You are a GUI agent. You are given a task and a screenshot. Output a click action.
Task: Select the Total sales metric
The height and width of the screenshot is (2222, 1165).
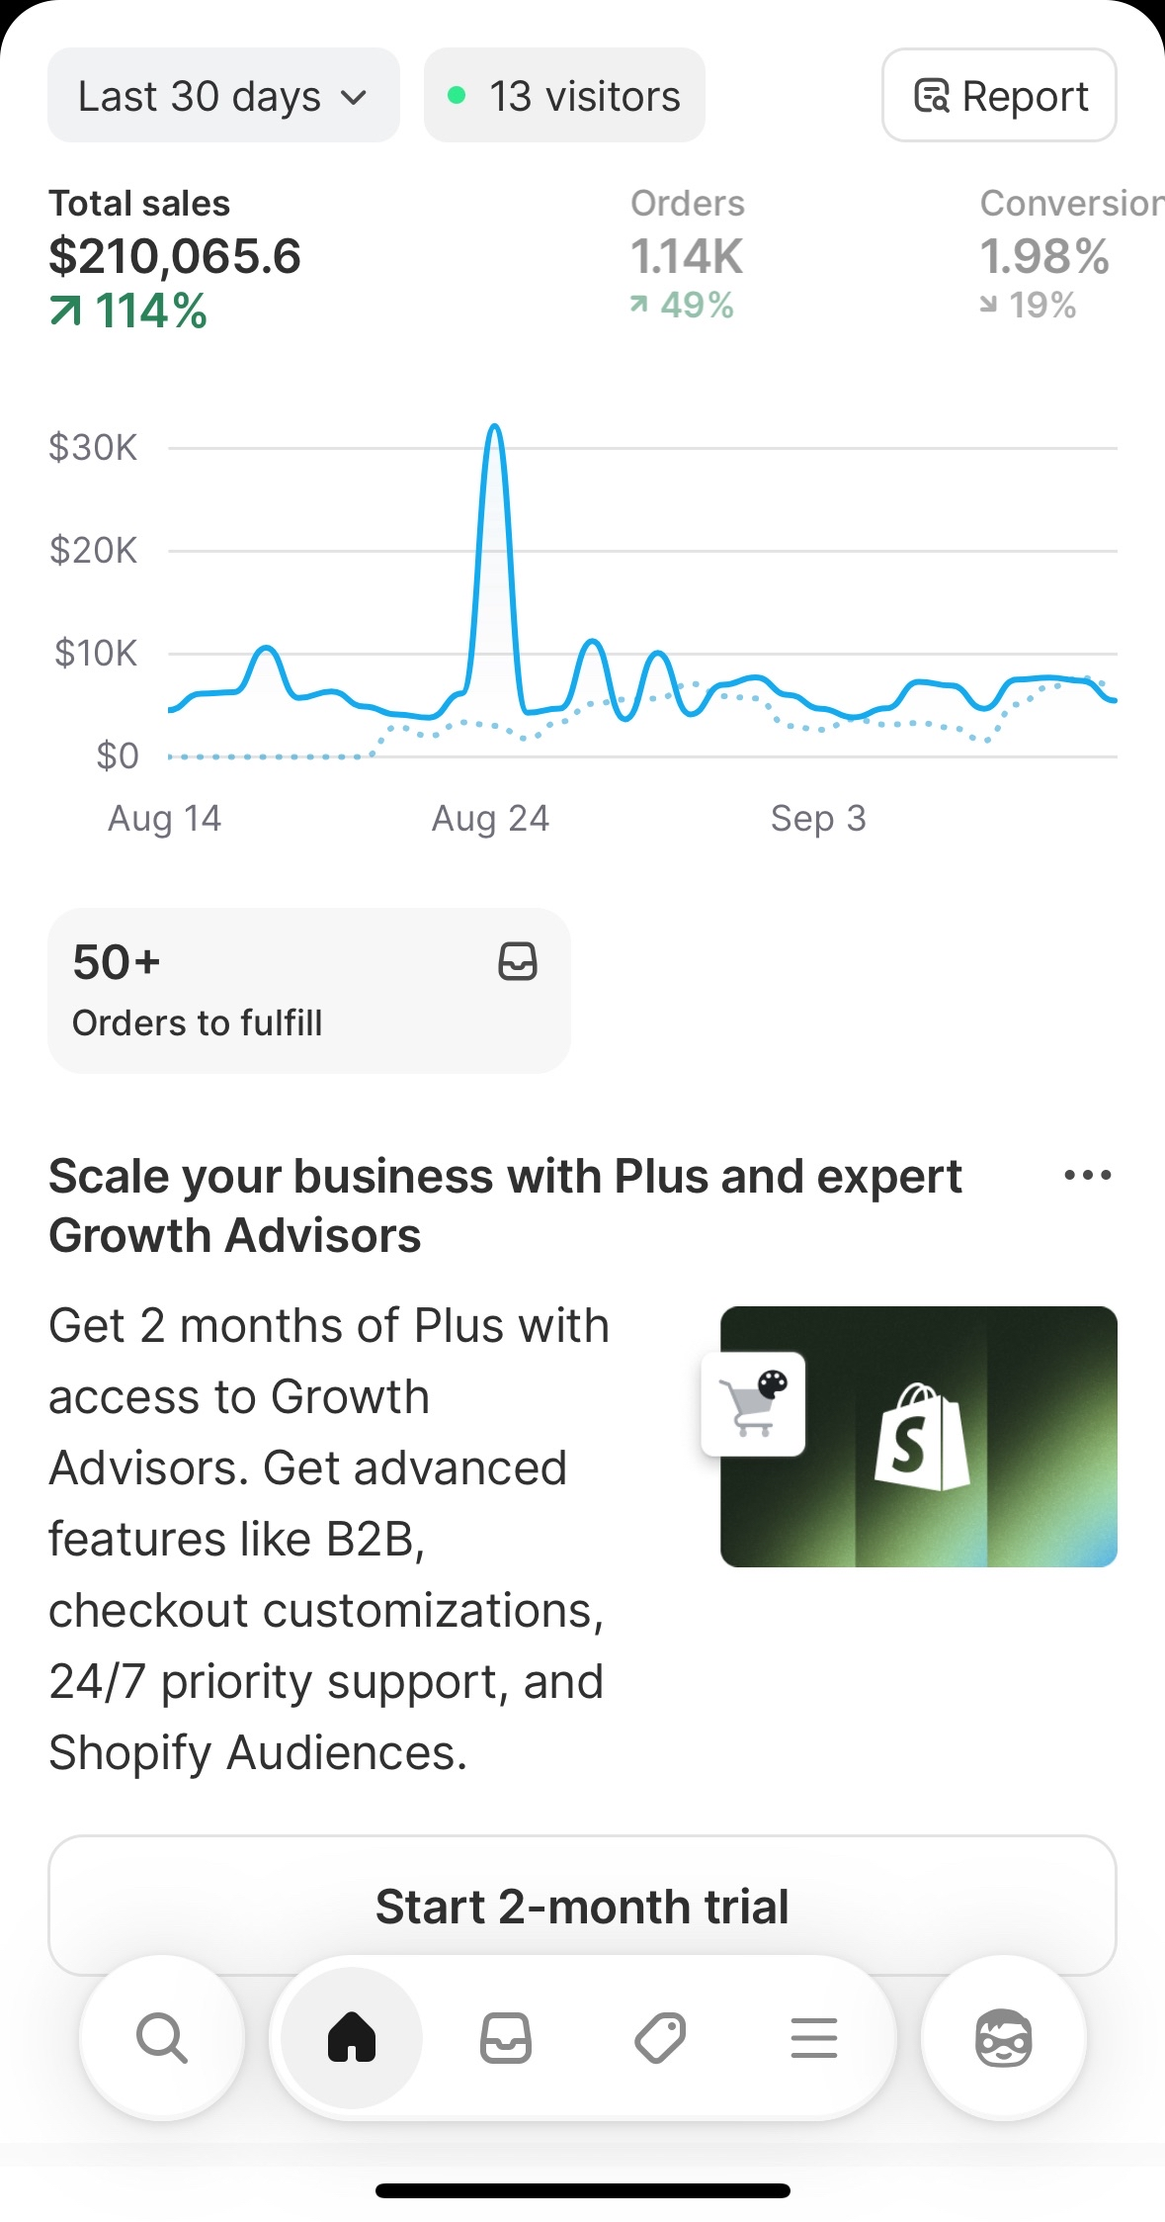[175, 257]
